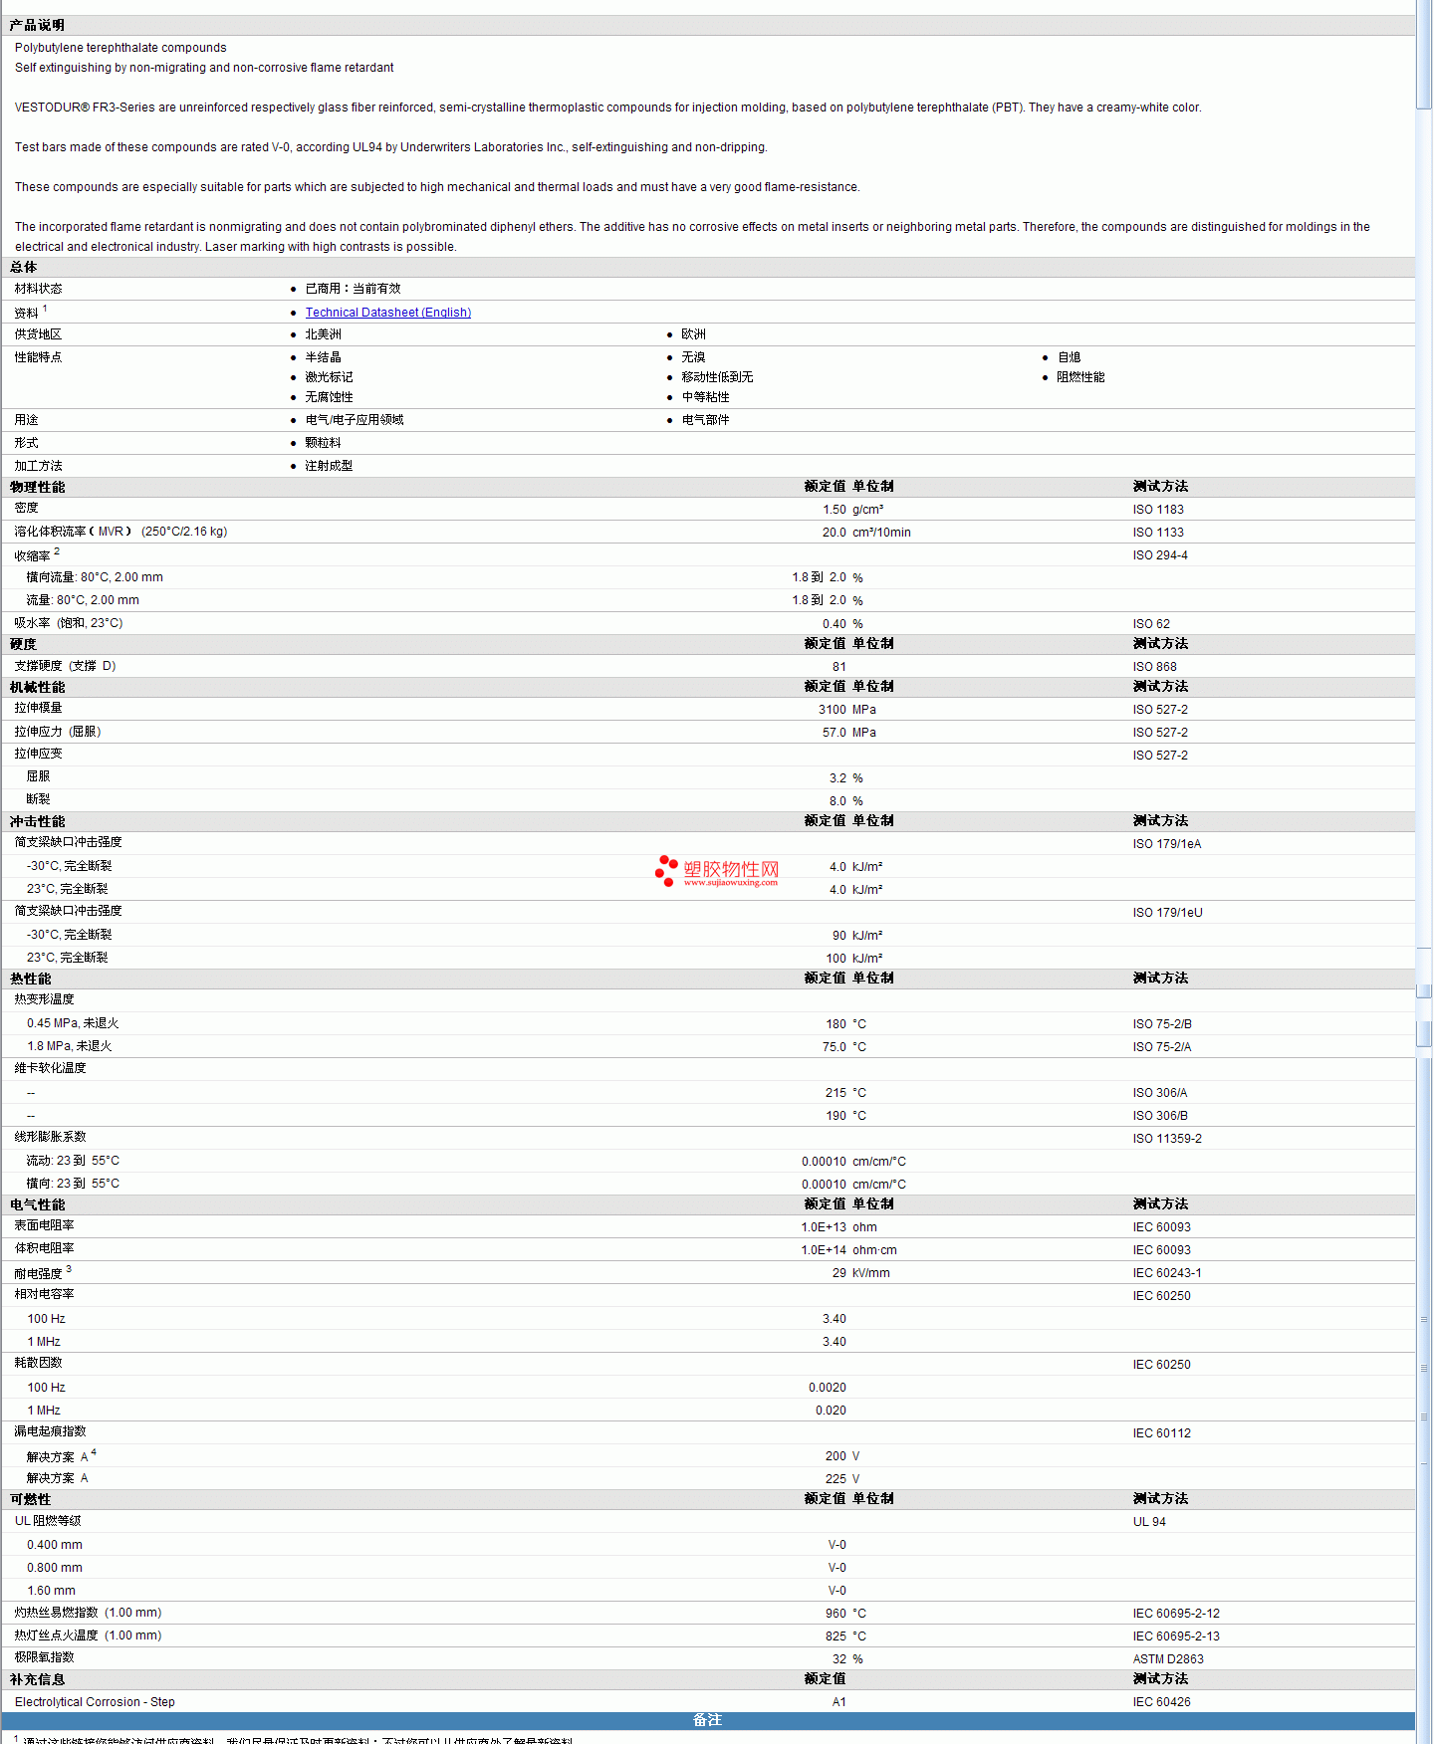
Task: Open the Technical Datasheet (English) link
Action: [x=387, y=313]
